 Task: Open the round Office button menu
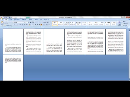2,18
